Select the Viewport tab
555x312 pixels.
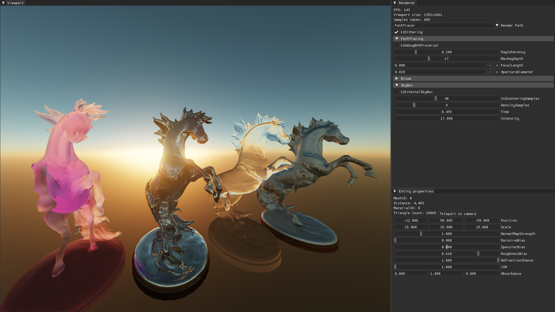click(16, 3)
